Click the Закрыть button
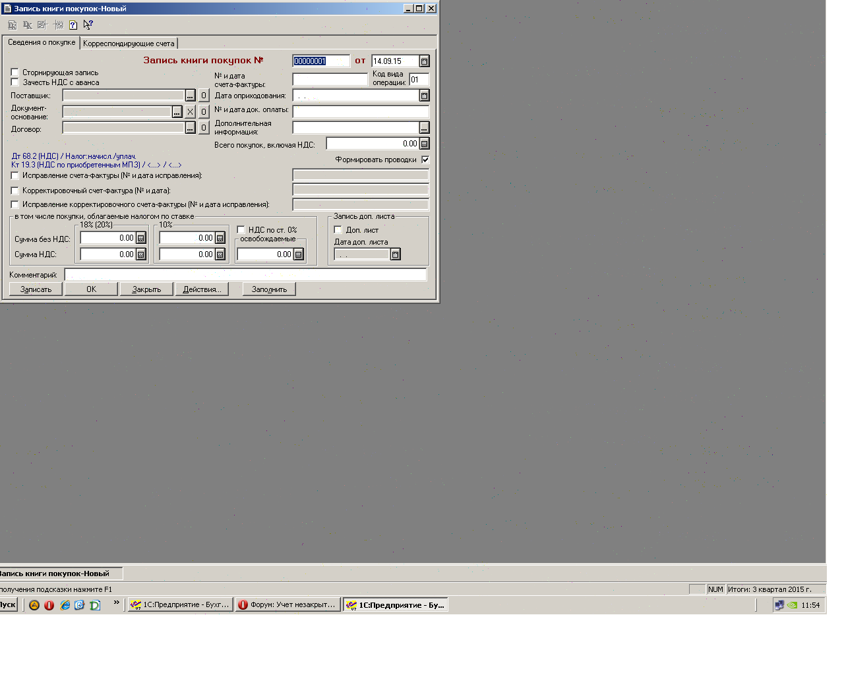Screen dimensions: 844x675 point(146,289)
